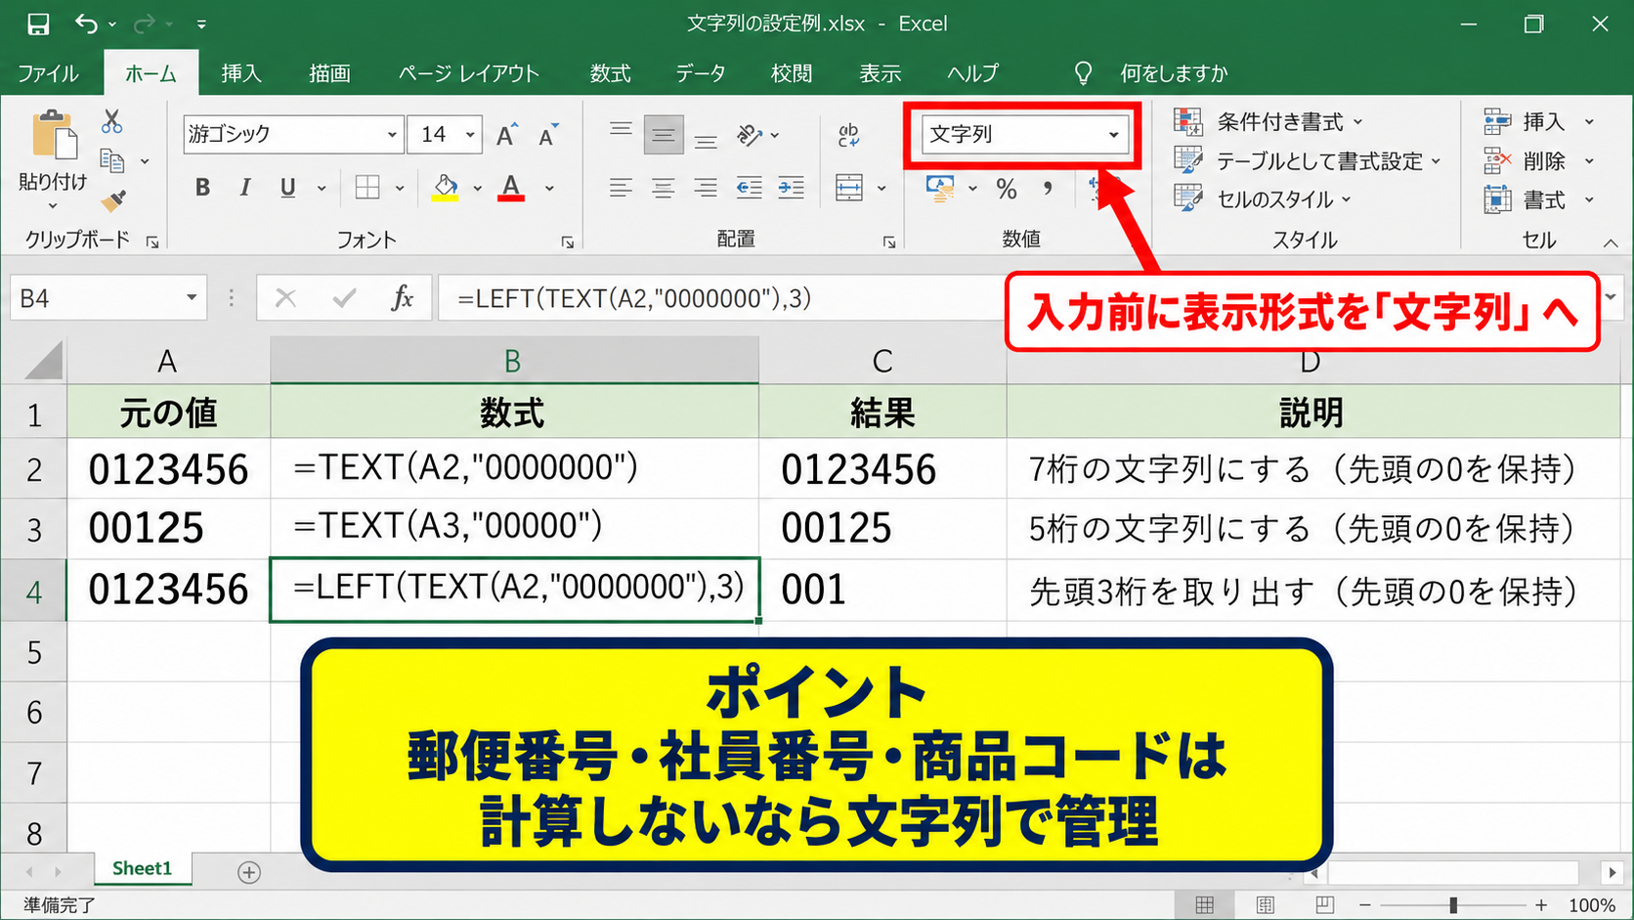Switch to Page Layout view in status bar
Viewport: 1634px width, 920px height.
point(1265,905)
